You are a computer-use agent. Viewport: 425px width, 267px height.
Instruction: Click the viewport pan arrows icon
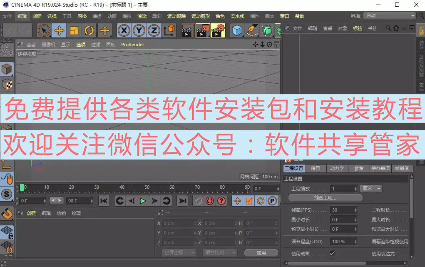pyautogui.click(x=255, y=45)
